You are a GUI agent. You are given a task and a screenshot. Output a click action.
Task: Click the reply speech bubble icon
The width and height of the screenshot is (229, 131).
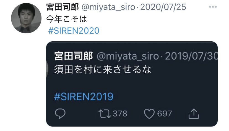pos(60,113)
